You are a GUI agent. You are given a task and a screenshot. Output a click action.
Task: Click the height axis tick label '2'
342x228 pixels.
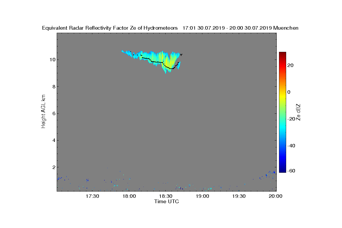(x=53, y=167)
